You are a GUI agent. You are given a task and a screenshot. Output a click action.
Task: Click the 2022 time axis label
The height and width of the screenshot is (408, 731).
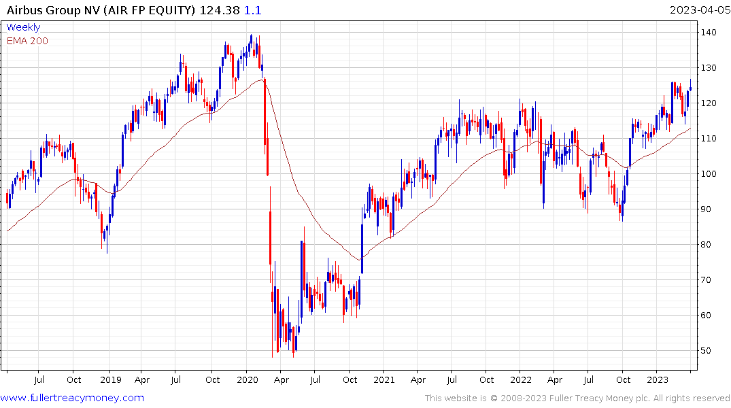(x=521, y=379)
